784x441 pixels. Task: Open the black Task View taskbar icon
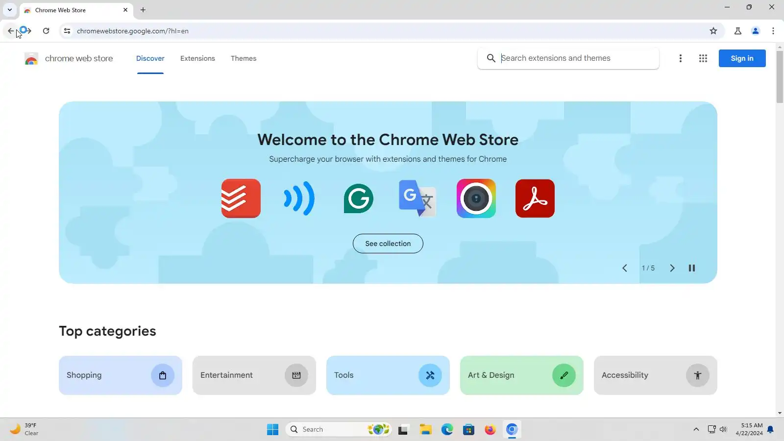(403, 430)
